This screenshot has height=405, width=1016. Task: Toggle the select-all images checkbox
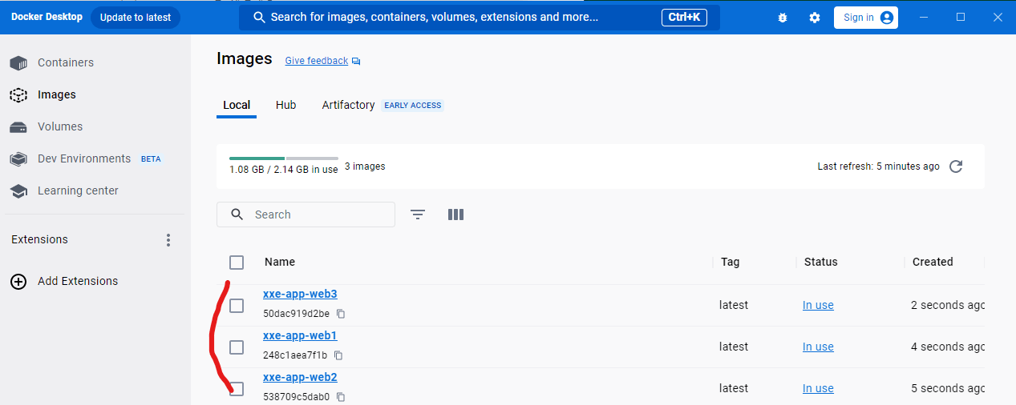tap(237, 263)
